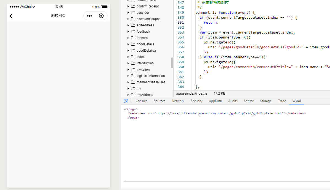330x190 pixels.
Task: Click the discountCoupon folder icon
Action: coord(133,19)
